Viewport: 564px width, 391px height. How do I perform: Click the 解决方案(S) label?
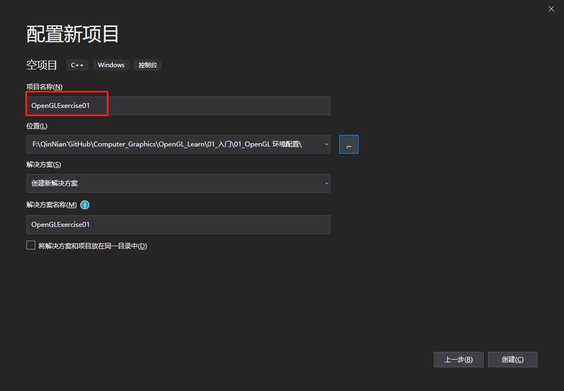(x=43, y=164)
